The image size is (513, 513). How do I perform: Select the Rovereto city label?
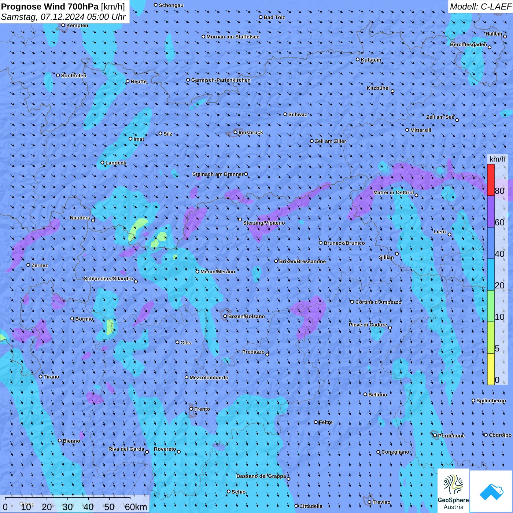tap(165, 449)
